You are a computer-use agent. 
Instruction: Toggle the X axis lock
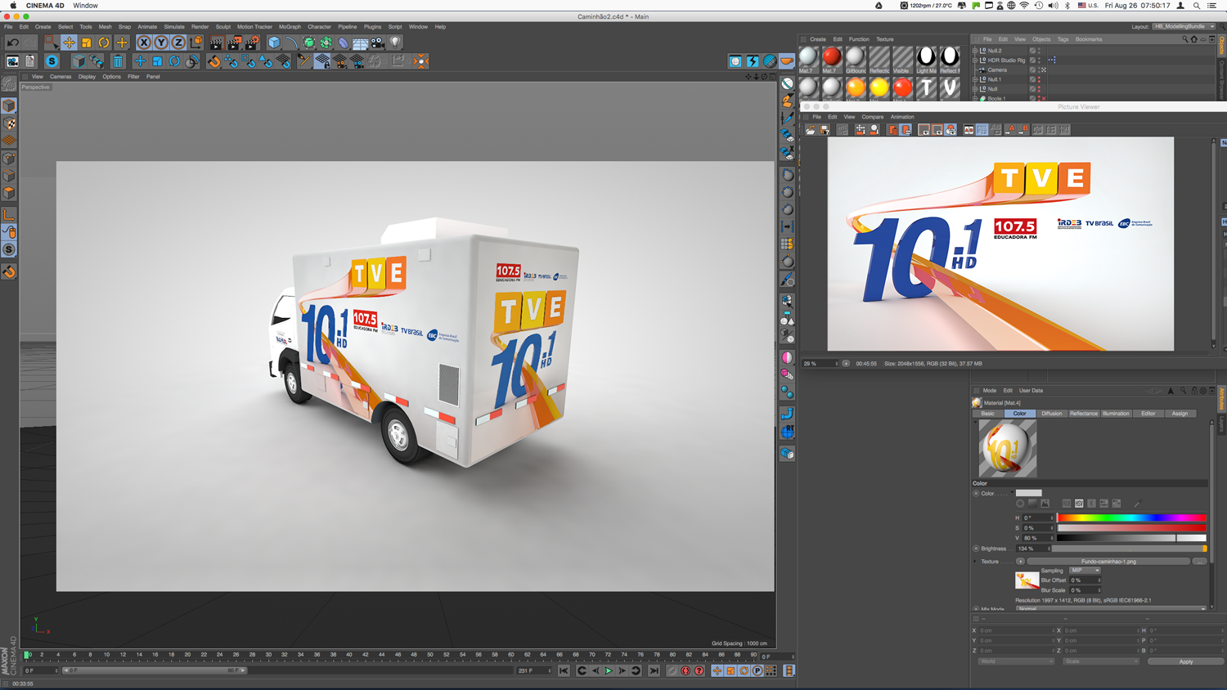(x=144, y=43)
